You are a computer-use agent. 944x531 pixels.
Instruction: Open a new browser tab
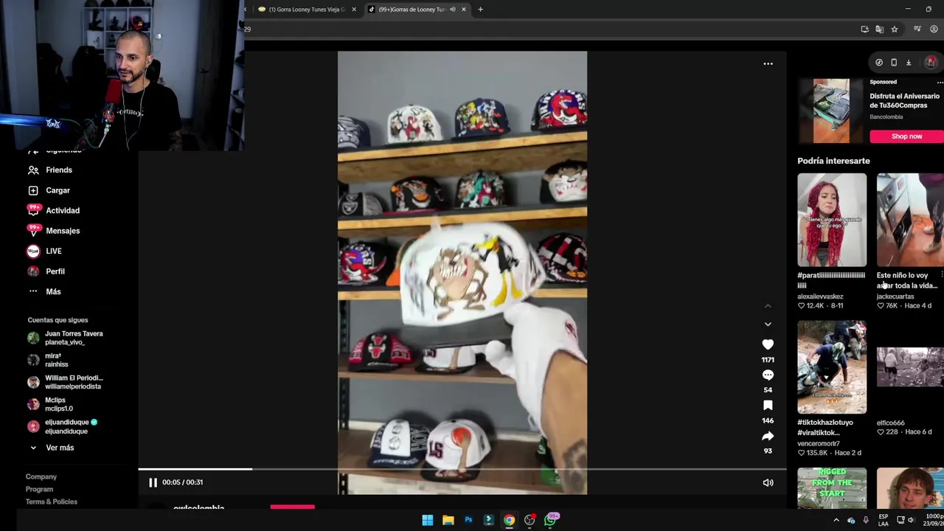[480, 10]
